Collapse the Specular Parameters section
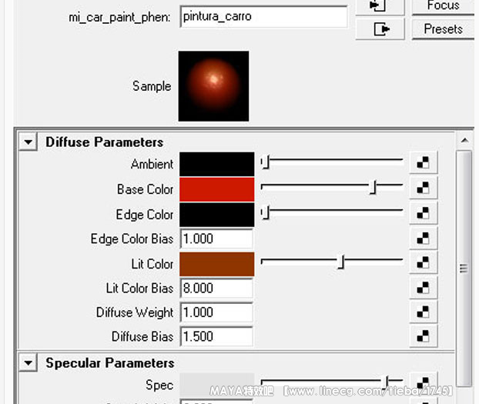Screen dimensions: 479x404 (28, 363)
